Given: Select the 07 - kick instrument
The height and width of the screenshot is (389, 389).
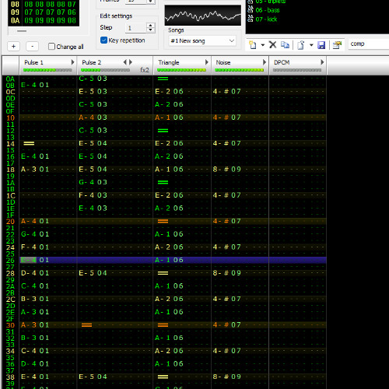Looking at the screenshot, I should (266, 19).
